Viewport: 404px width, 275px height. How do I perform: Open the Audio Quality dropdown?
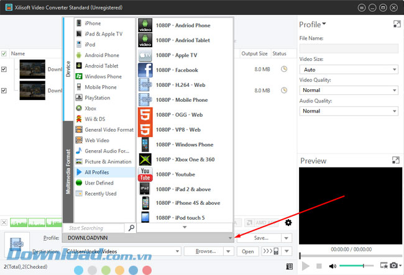(349, 111)
